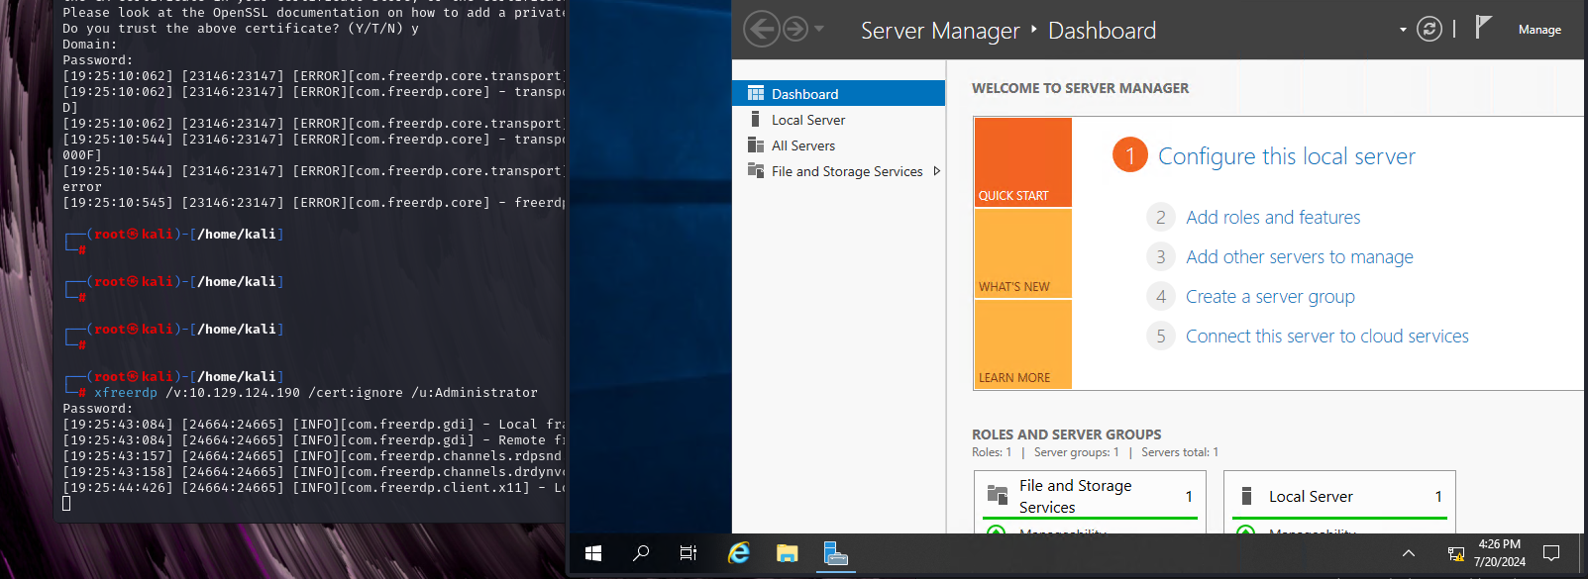1588x579 pixels.
Task: Open navigation history dropdown beside forward arrow
Action: [x=819, y=30]
